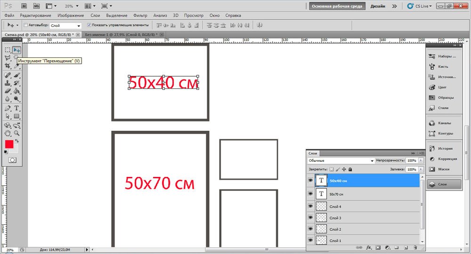Select the Horizontal Type tool
This screenshot has width=471, height=254.
(x=16, y=108)
